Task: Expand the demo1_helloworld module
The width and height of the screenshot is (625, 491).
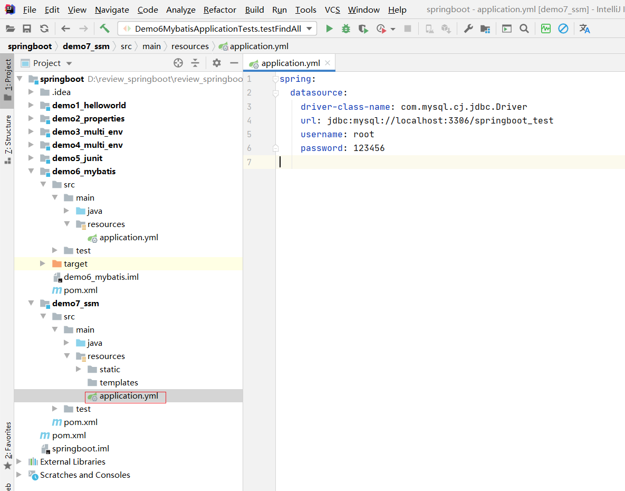Action: tap(31, 106)
